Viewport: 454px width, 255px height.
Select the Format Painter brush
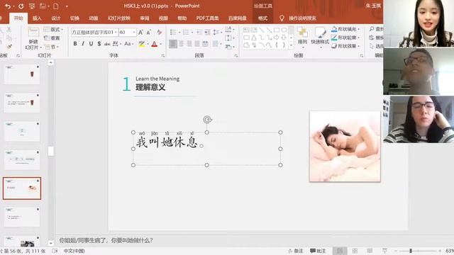pyautogui.click(x=9, y=47)
